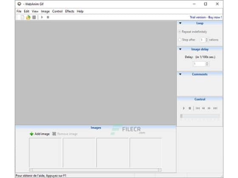This screenshot has height=178, width=238.
Task: Jump to first frame in Control panel
Action: [x=198, y=108]
